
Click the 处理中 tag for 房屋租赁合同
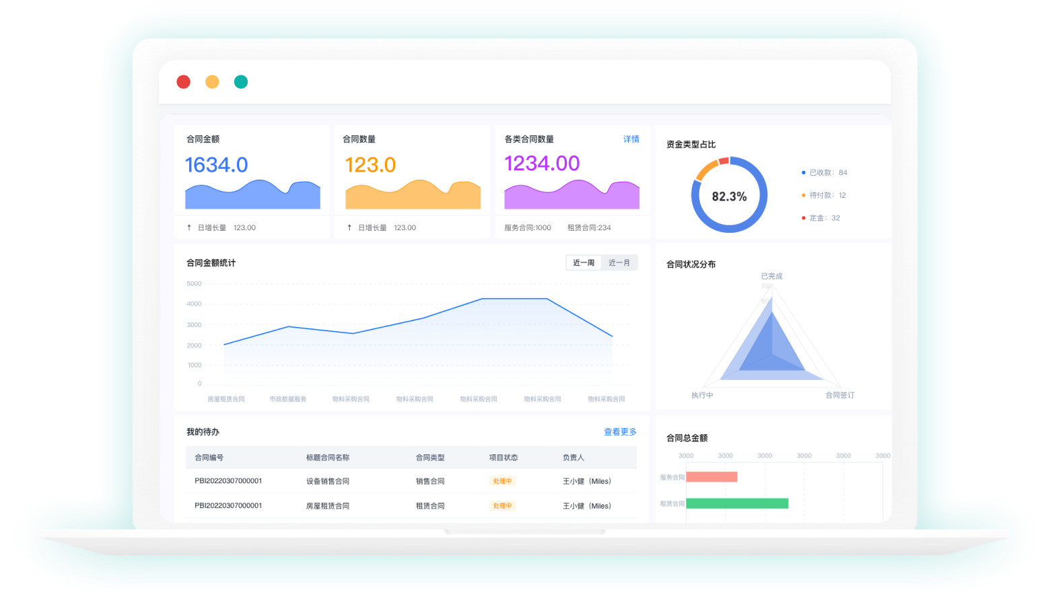[x=502, y=505]
